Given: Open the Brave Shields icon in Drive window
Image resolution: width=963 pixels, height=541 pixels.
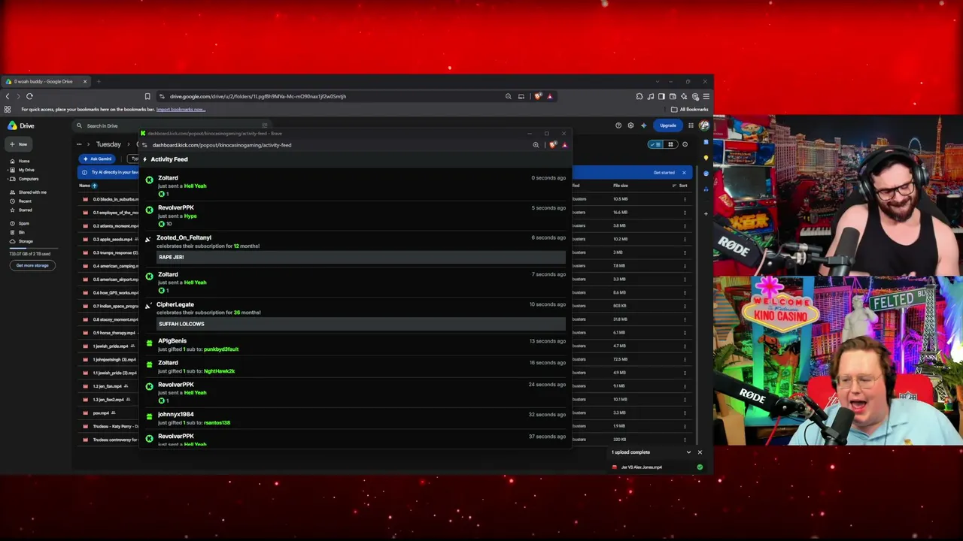Looking at the screenshot, I should coord(537,96).
